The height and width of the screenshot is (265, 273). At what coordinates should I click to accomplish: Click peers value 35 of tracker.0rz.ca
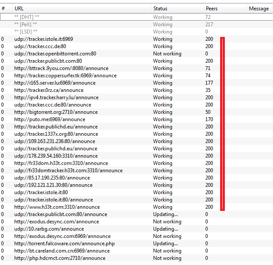208,90
